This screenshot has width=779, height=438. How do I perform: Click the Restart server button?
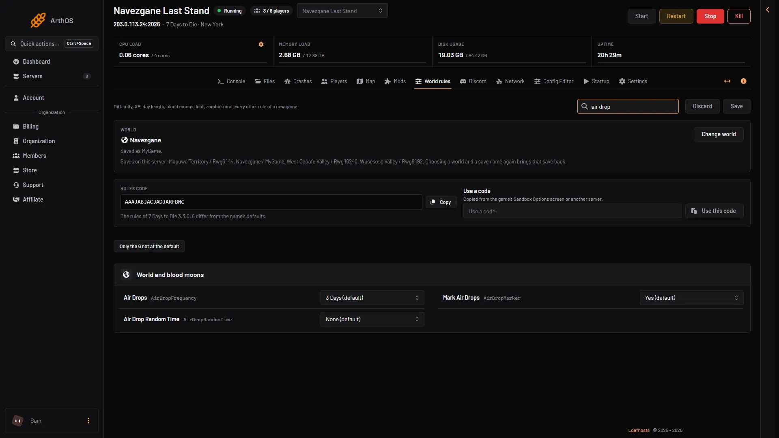click(676, 16)
